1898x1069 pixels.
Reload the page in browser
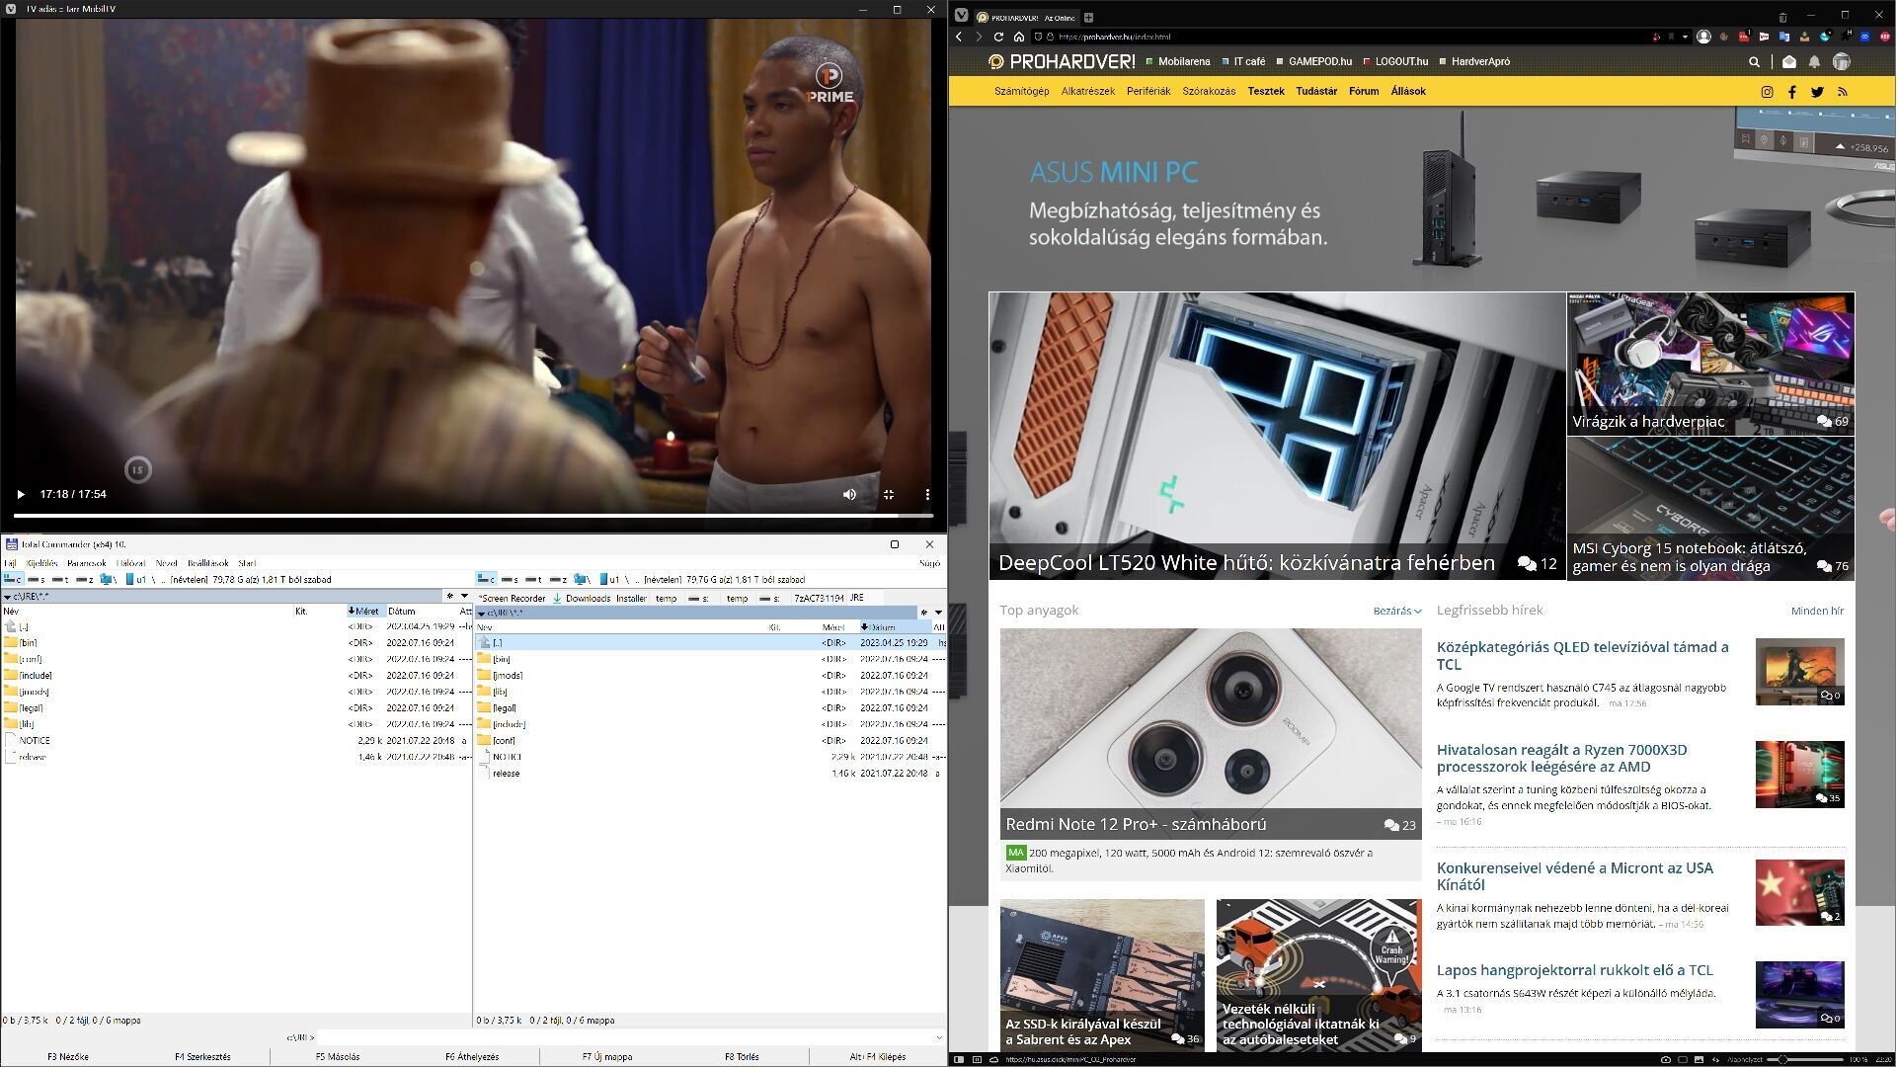pos(999,37)
